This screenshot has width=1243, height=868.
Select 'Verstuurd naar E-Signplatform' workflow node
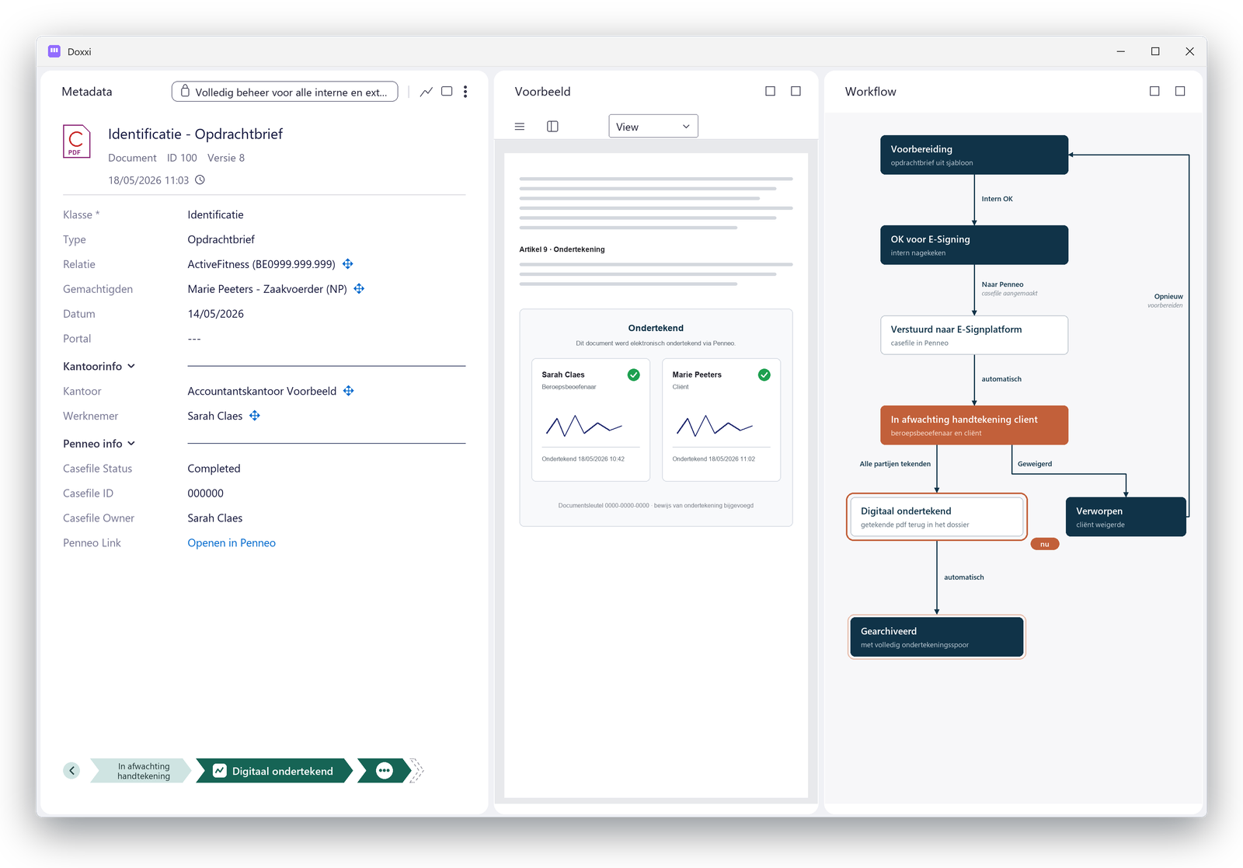(x=974, y=335)
